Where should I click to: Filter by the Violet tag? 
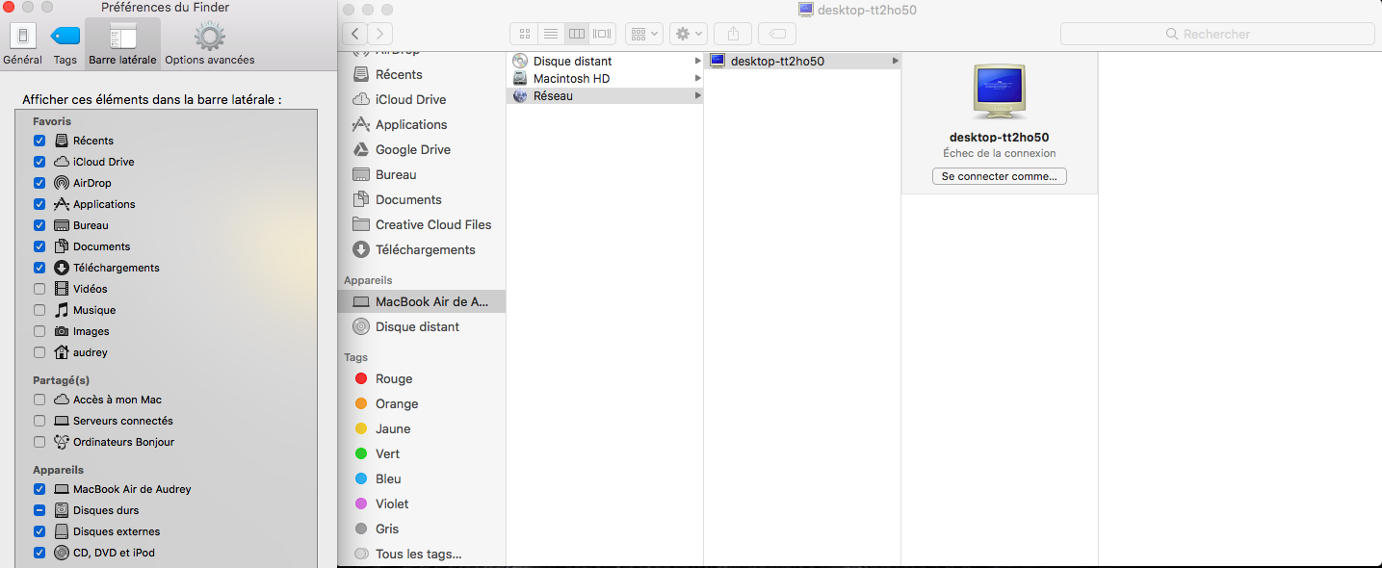[x=421, y=503]
